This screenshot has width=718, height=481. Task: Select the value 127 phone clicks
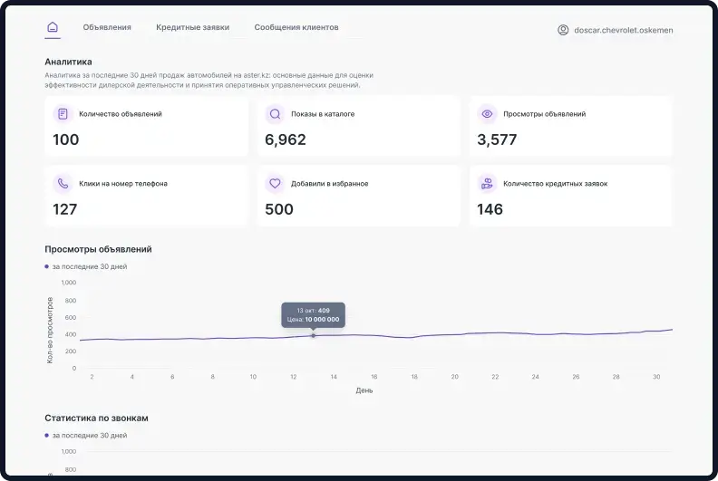click(65, 209)
